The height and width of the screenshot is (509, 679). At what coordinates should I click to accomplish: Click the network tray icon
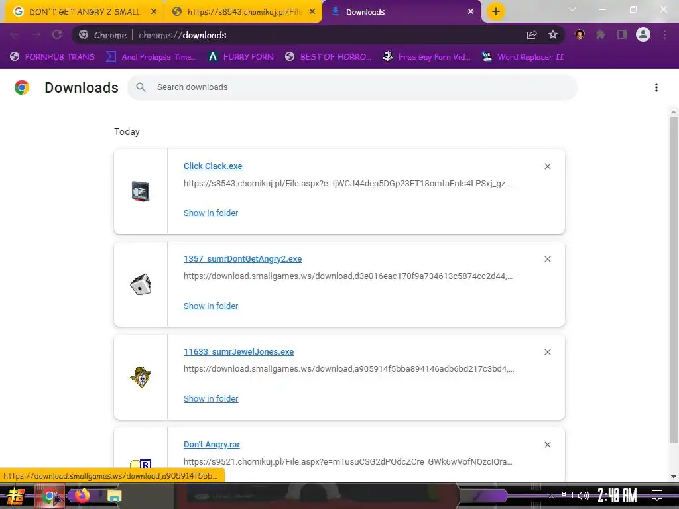(567, 496)
